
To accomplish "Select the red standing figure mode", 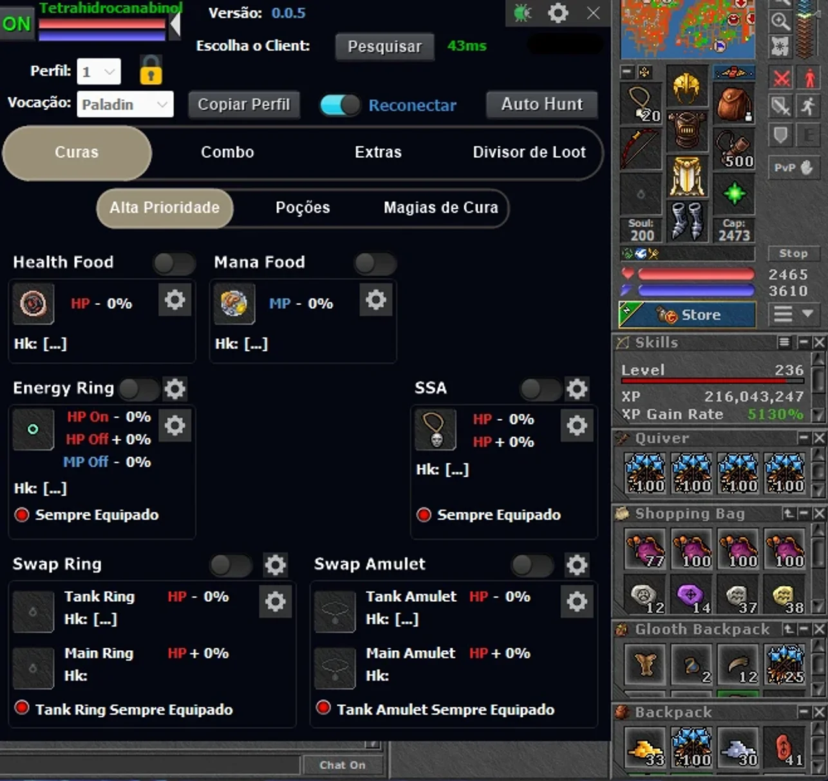I will pyautogui.click(x=809, y=79).
